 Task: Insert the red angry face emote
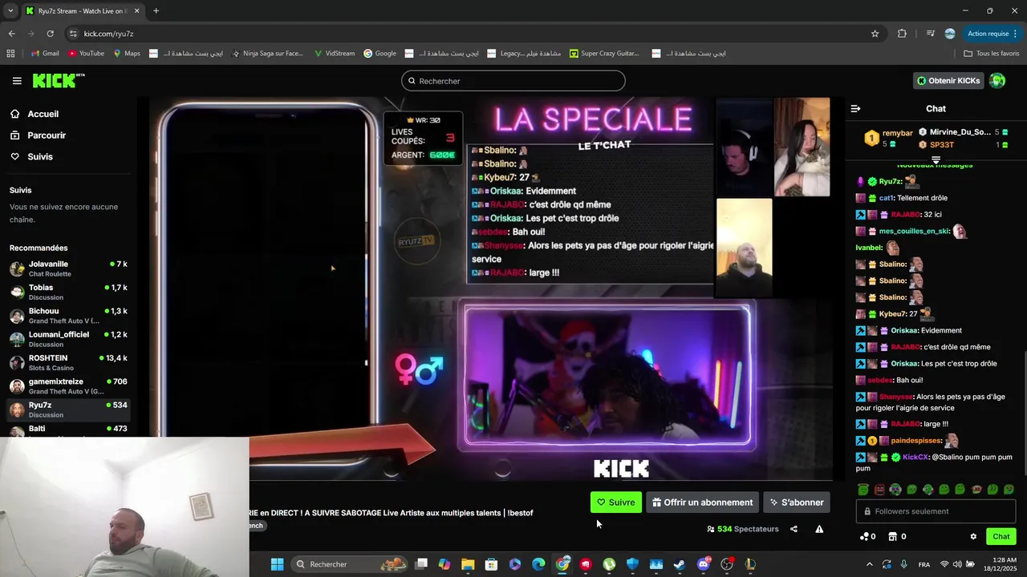click(879, 489)
